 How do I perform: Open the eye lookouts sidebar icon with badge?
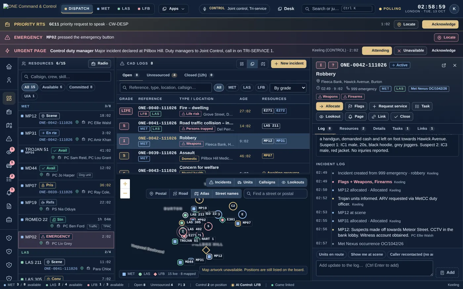coord(9,152)
